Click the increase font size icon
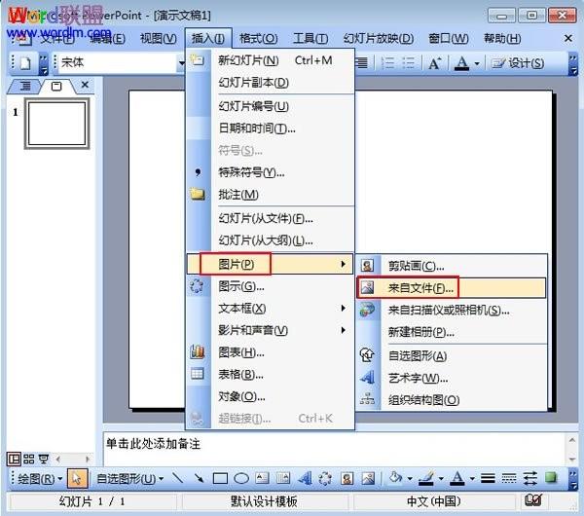This screenshot has width=584, height=516. click(435, 63)
